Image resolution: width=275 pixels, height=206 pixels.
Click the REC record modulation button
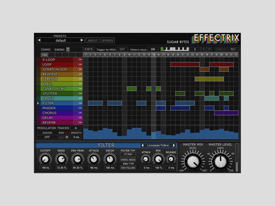click(67, 137)
